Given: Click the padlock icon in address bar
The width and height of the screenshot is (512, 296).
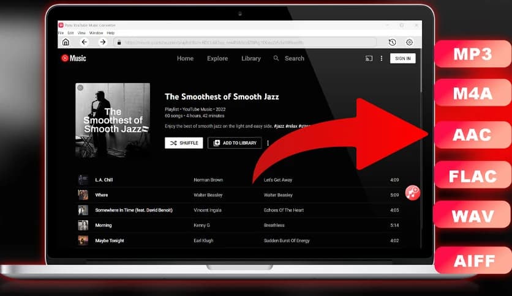Looking at the screenshot, I should coord(119,42).
